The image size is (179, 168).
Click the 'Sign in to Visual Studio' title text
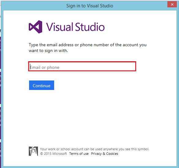[x=90, y=6]
